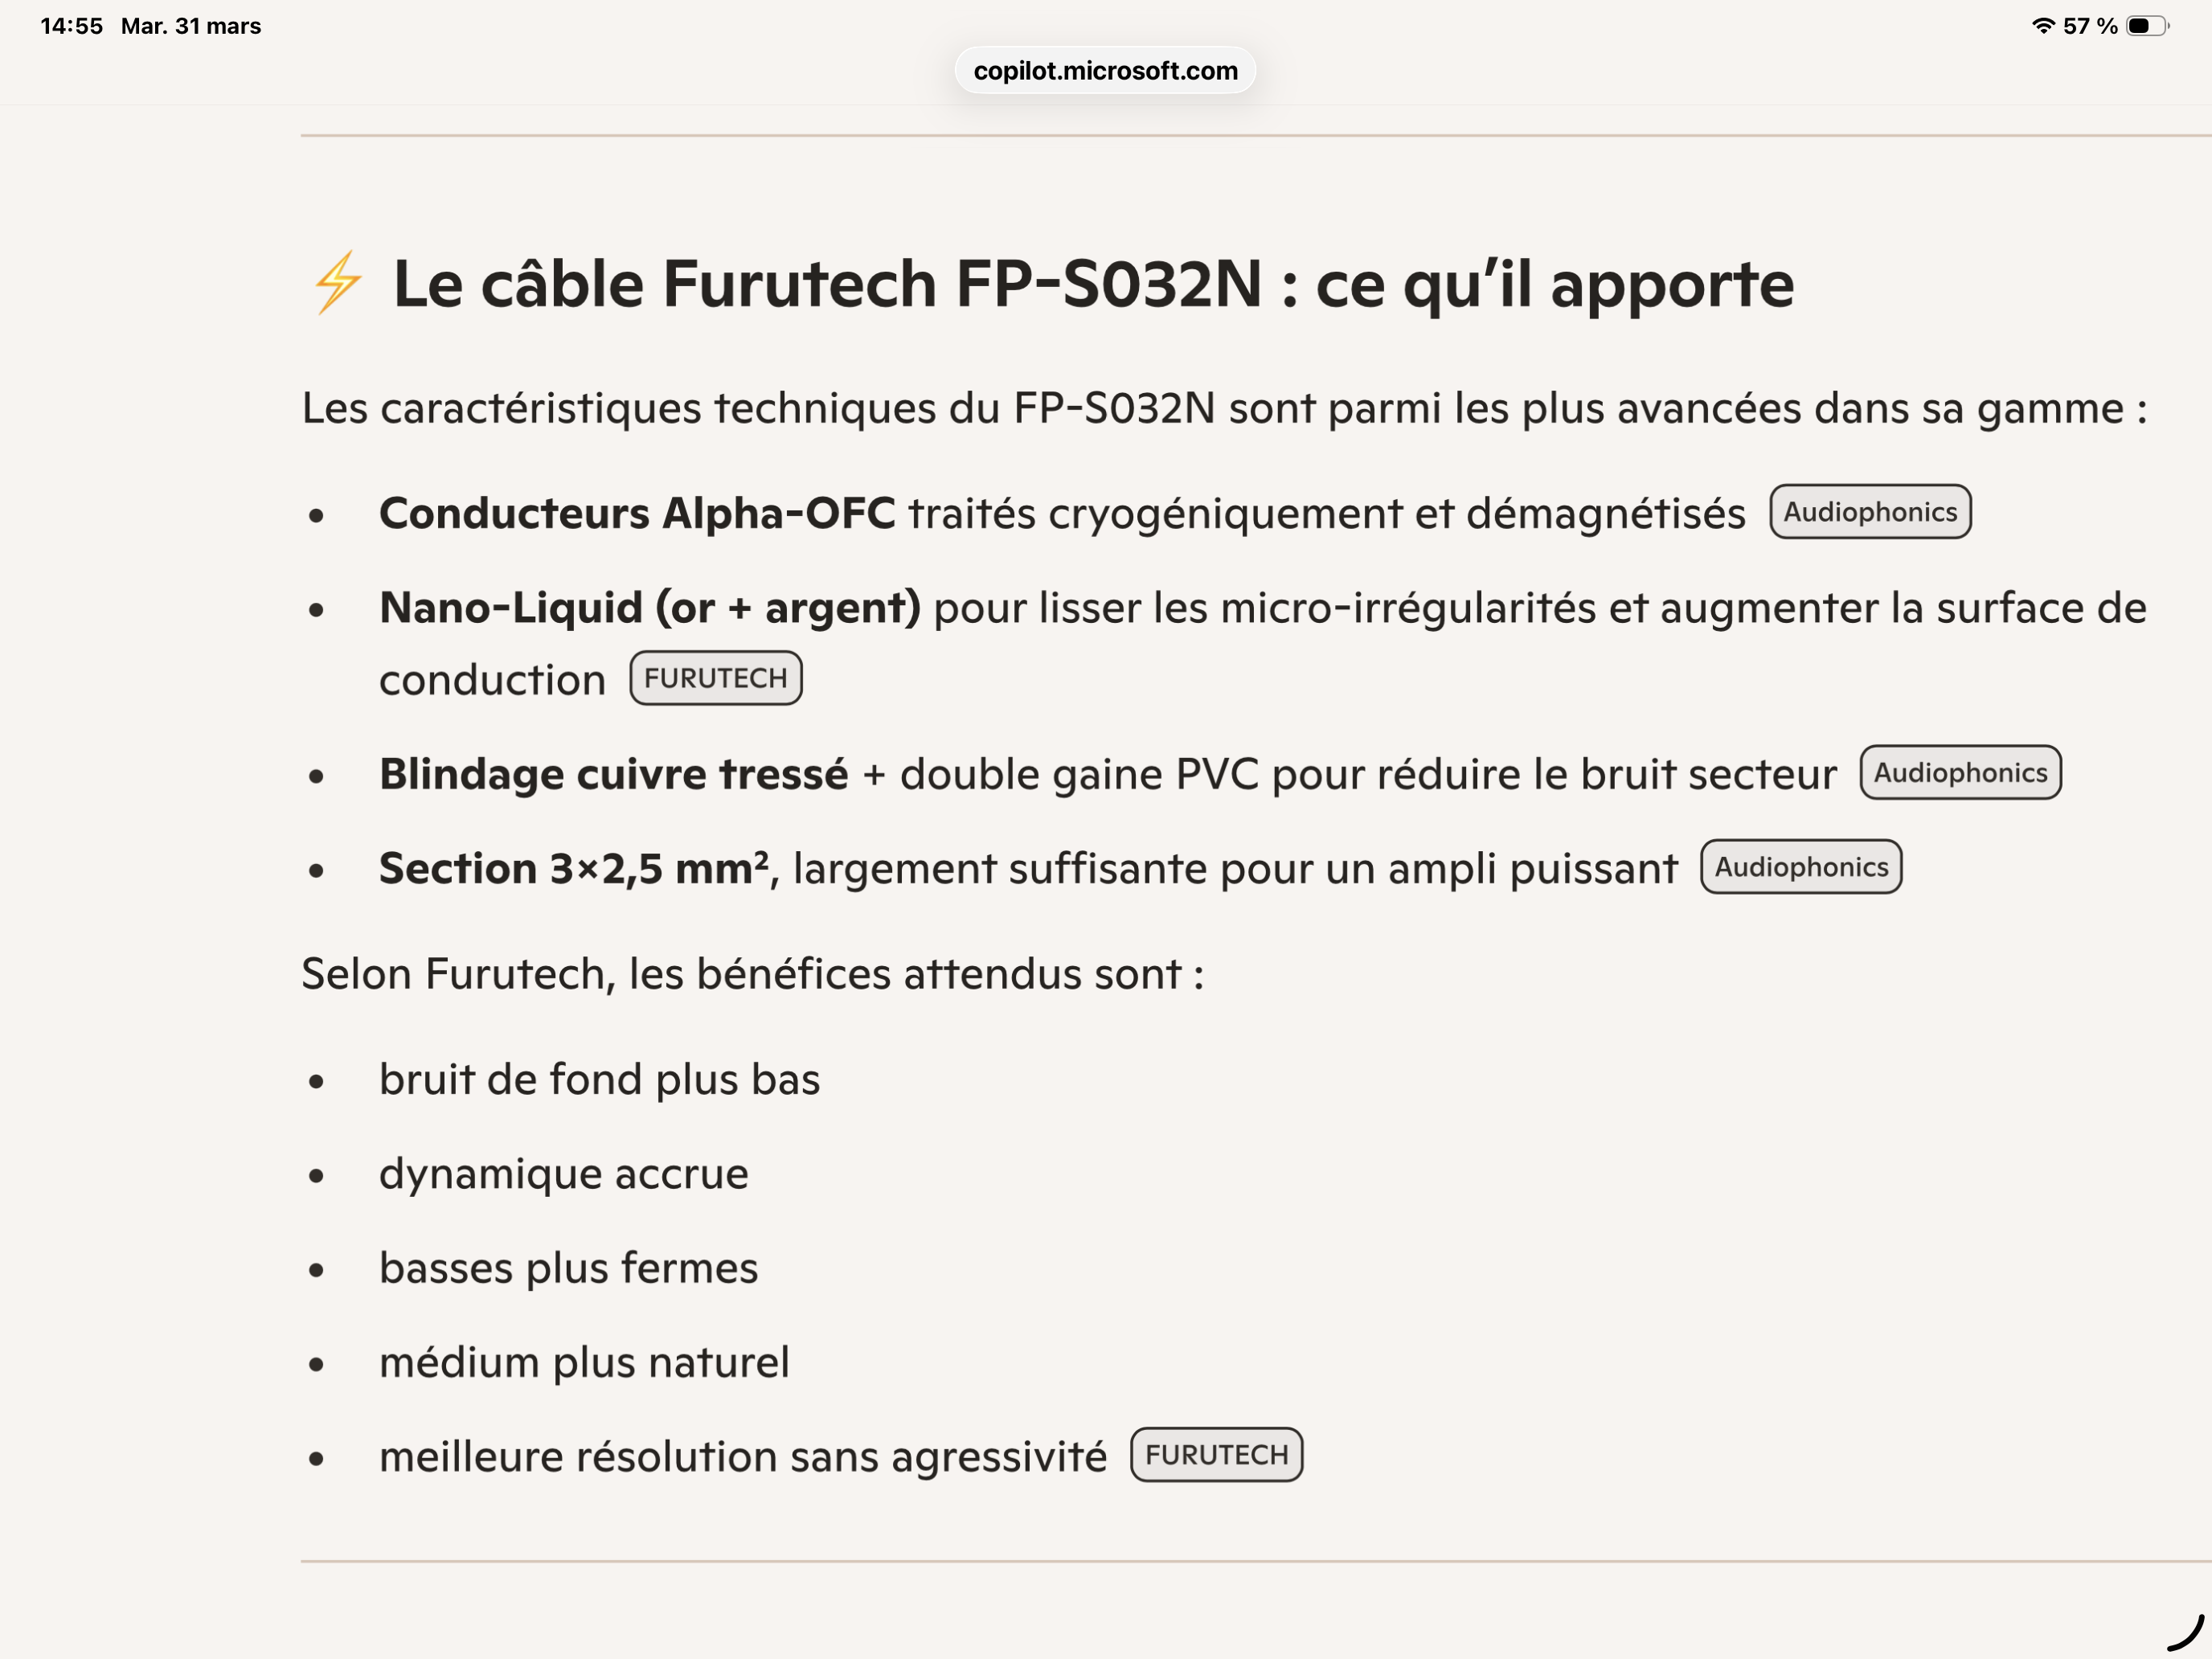Open FURUTECH citation next to 'conduction'
2212x1659 pixels.
[x=715, y=678]
